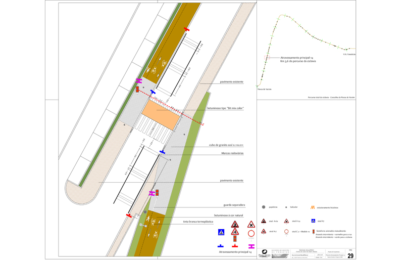The image size is (404, 260).
Task: Click the orange raised crossing rectangle
Action: tap(160, 113)
